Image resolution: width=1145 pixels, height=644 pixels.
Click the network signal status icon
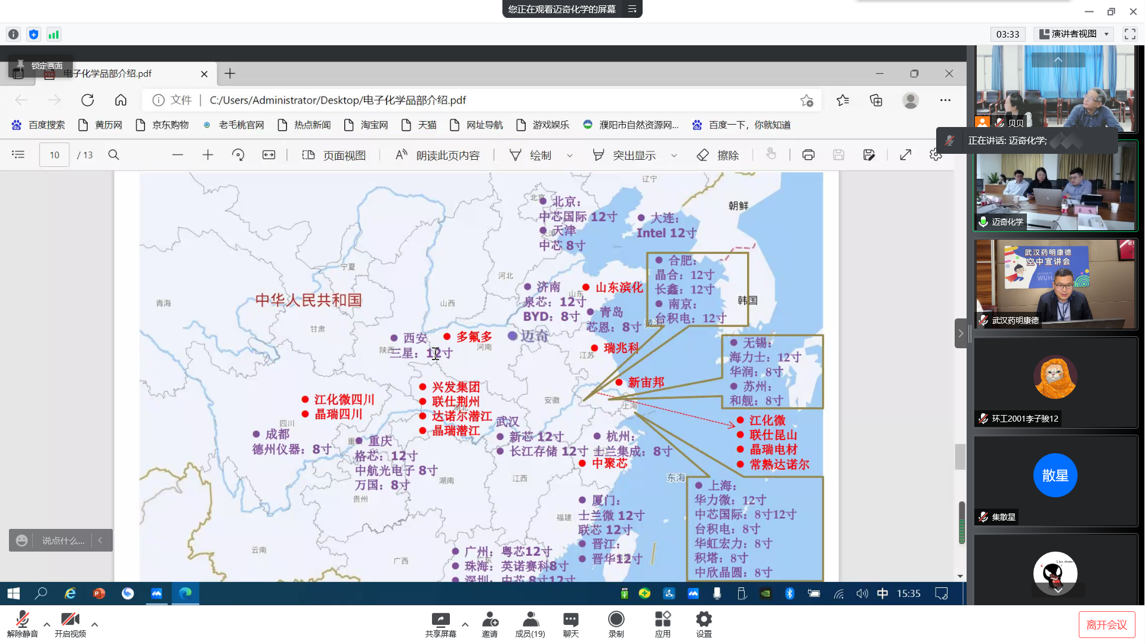(54, 35)
